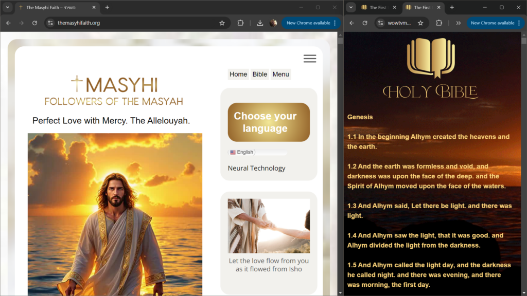Open extensions in the left Chrome window
Image resolution: width=527 pixels, height=296 pixels.
click(x=240, y=23)
